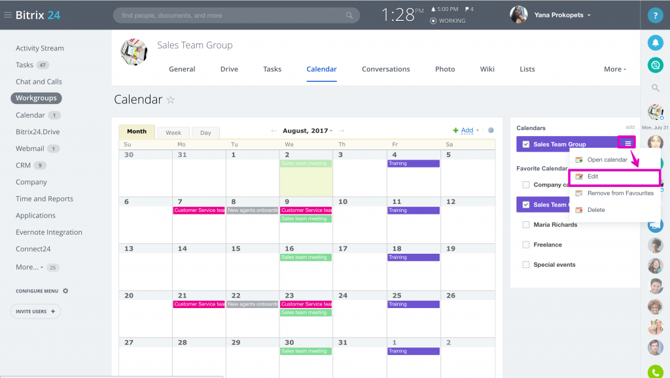This screenshot has width=670, height=378.
Task: Open Customer Service event on Monday 7
Action: coord(199,211)
